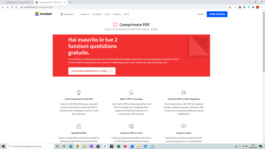The width and height of the screenshot is (265, 149).
Task: Click the padlock icon above Qualità perfetta
Action: (79, 126)
